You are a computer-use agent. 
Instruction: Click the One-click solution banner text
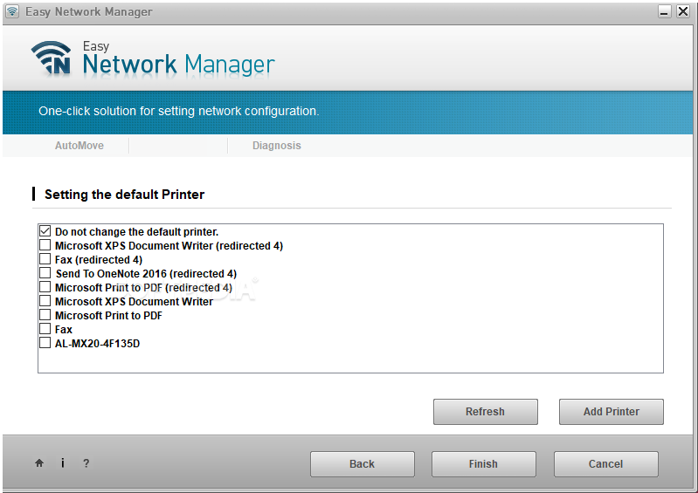pyautogui.click(x=179, y=111)
